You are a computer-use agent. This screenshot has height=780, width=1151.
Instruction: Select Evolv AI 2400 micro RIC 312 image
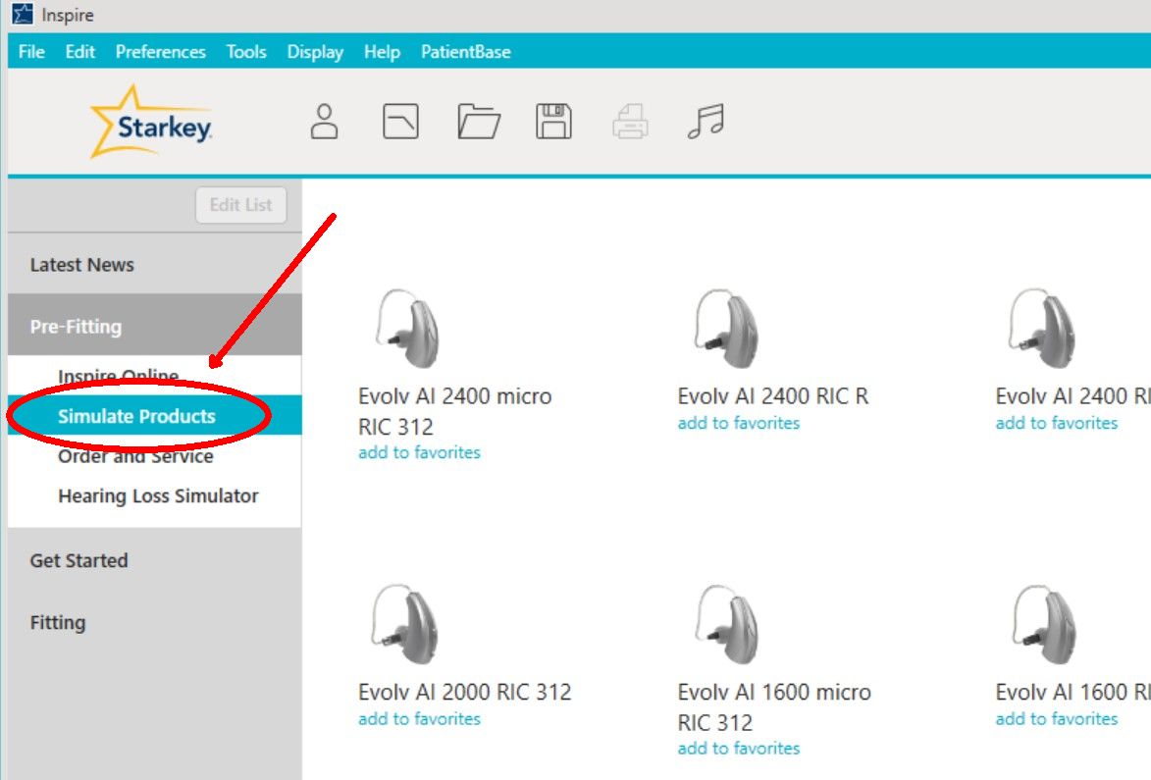pos(407,328)
